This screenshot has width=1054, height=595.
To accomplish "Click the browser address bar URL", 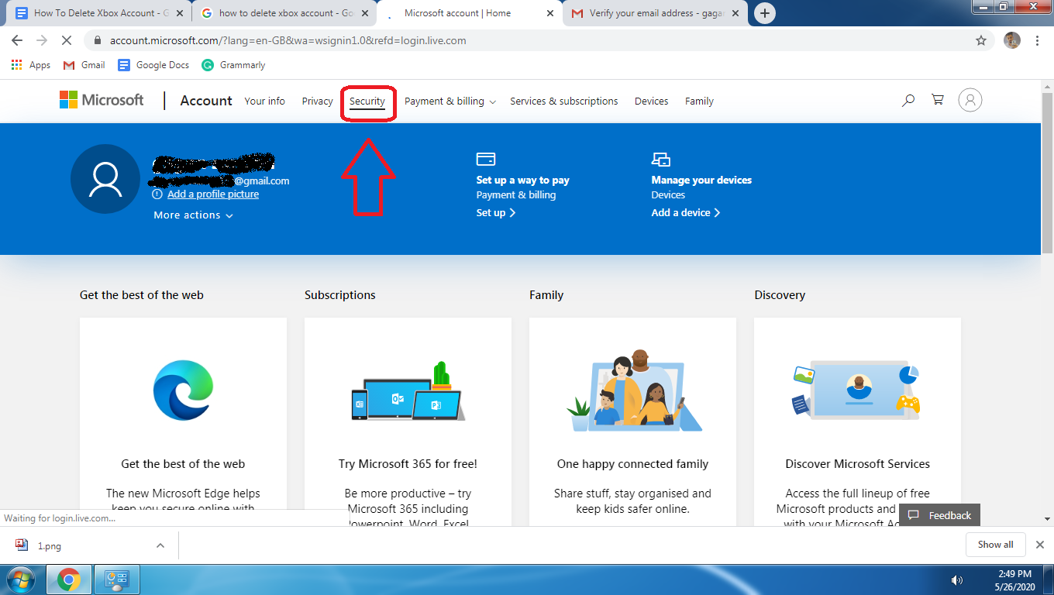I will point(288,40).
